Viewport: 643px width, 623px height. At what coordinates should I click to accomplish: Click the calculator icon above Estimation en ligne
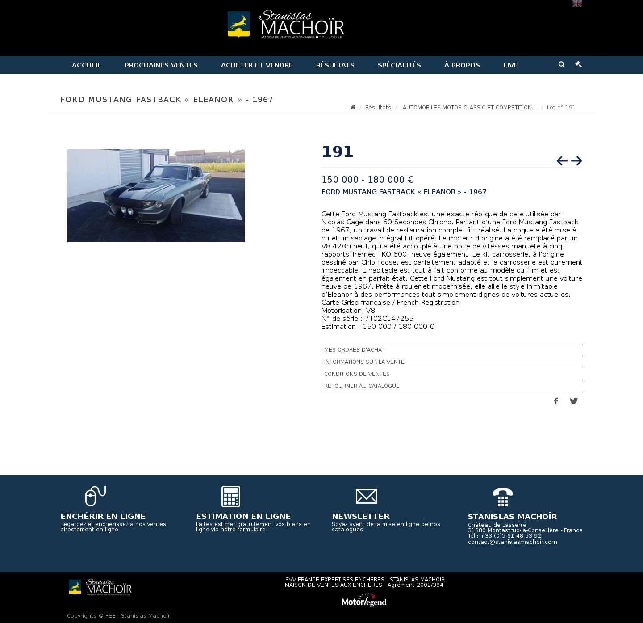point(231,497)
